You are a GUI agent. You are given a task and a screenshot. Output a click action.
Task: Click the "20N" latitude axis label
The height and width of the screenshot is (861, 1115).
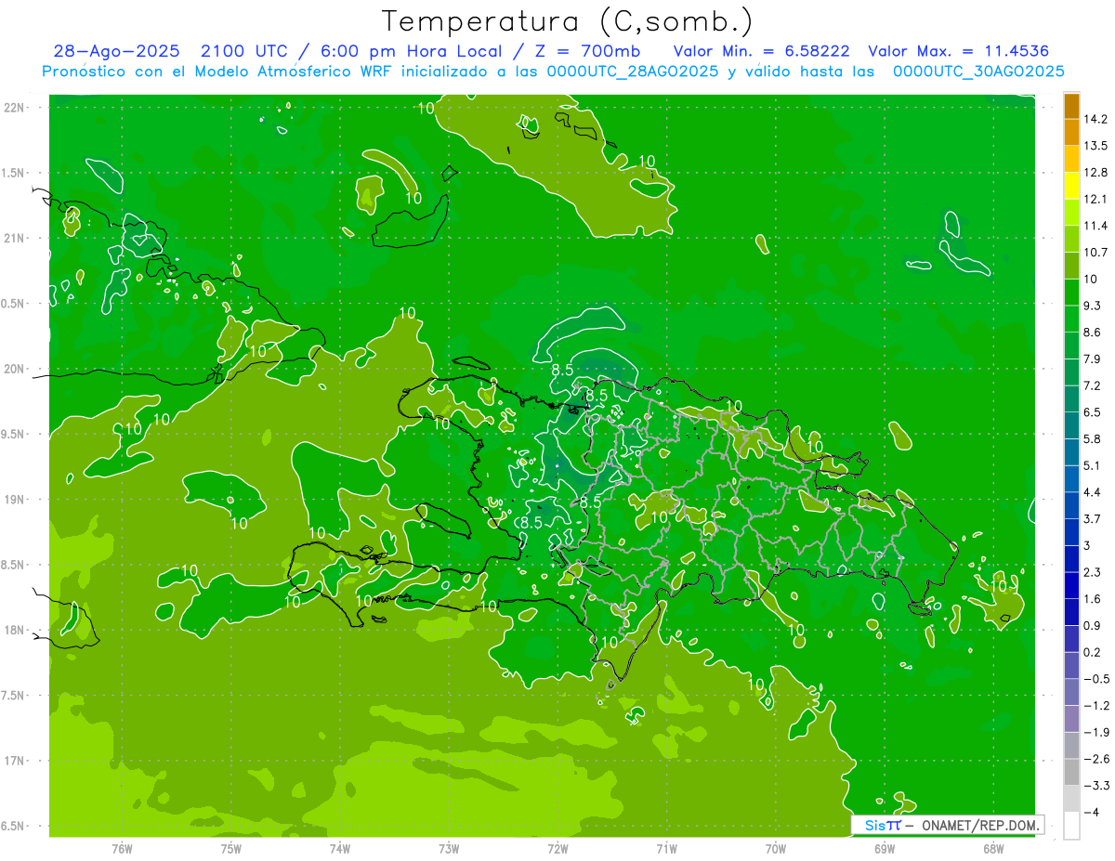pyautogui.click(x=13, y=369)
